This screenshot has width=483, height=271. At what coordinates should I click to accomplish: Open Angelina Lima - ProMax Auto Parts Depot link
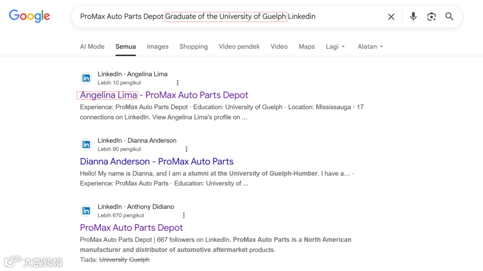coord(164,95)
